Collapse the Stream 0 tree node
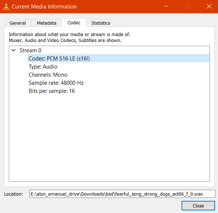 14,50
